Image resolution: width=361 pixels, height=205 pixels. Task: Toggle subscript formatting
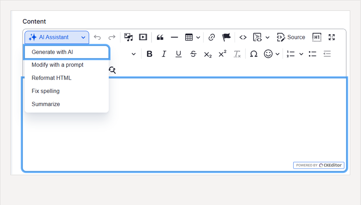pos(208,54)
